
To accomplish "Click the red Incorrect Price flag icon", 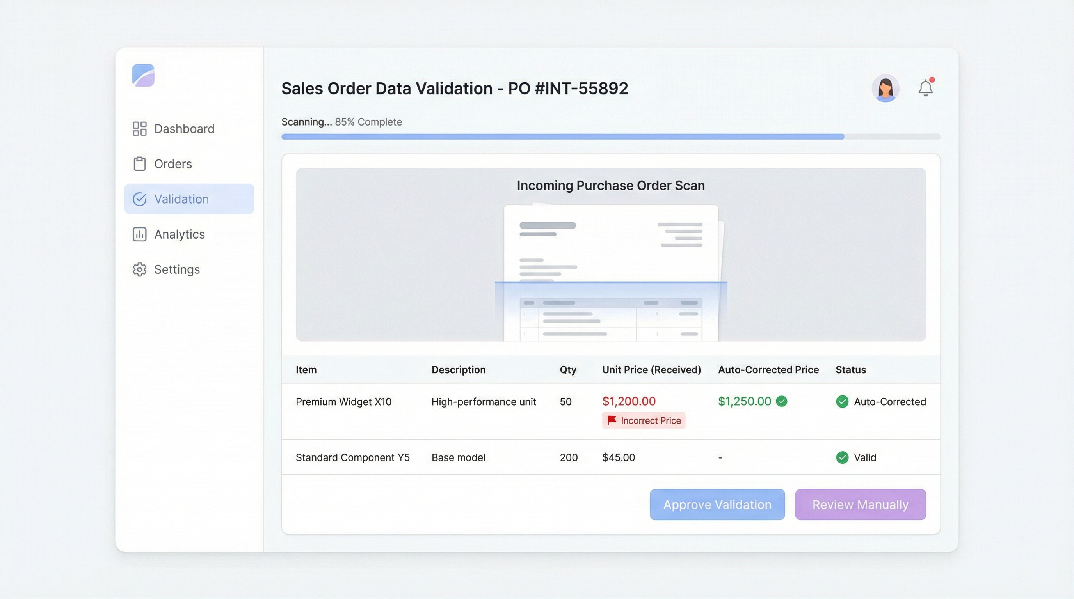I will point(611,420).
